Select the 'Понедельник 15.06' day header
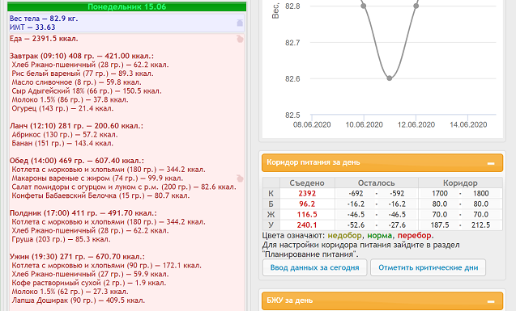 pyautogui.click(x=126, y=6)
